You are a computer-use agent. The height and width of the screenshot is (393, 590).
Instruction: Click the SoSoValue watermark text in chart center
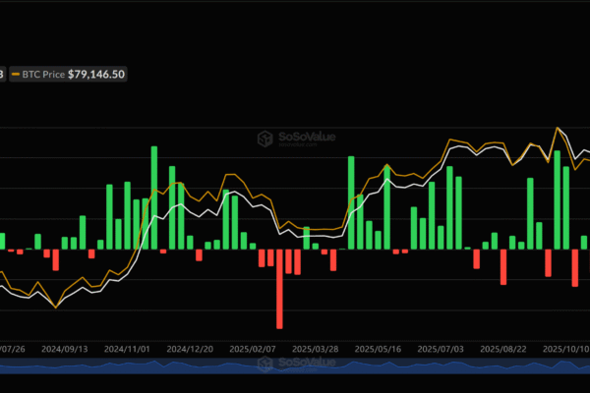(x=307, y=138)
